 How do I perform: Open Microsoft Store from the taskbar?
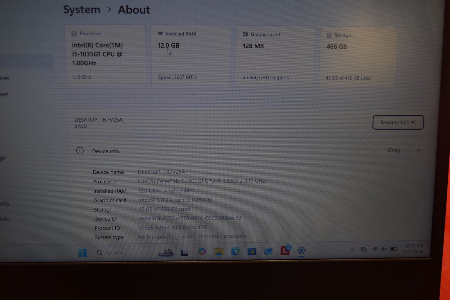tap(252, 251)
